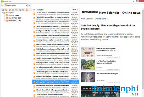Image resolution: width=144 pixels, height=97 pixels.
Task: Open feed settings with the gear icon
Action: 13,10
